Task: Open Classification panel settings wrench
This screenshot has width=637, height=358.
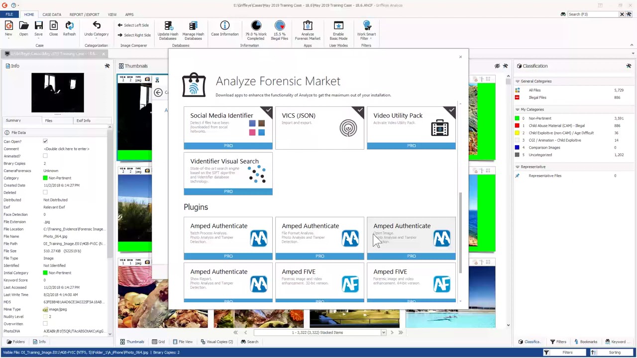Action: [629, 66]
